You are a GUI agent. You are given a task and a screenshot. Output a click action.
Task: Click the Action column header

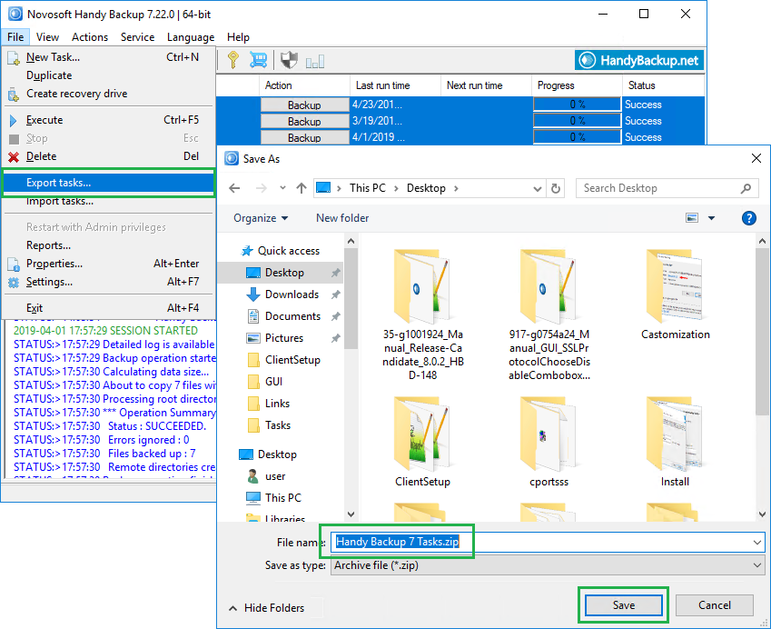[x=304, y=85]
